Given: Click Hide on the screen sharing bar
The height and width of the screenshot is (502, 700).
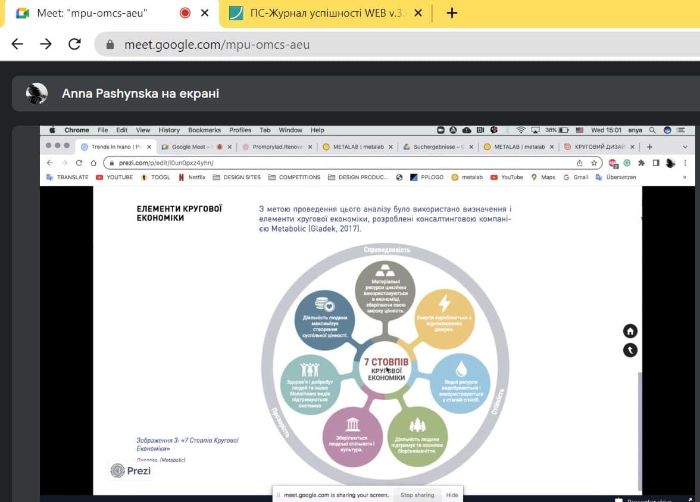Looking at the screenshot, I should coord(452,495).
